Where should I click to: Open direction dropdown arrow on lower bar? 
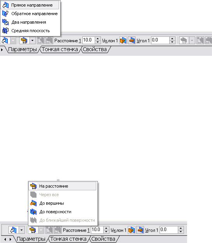tap(22, 230)
